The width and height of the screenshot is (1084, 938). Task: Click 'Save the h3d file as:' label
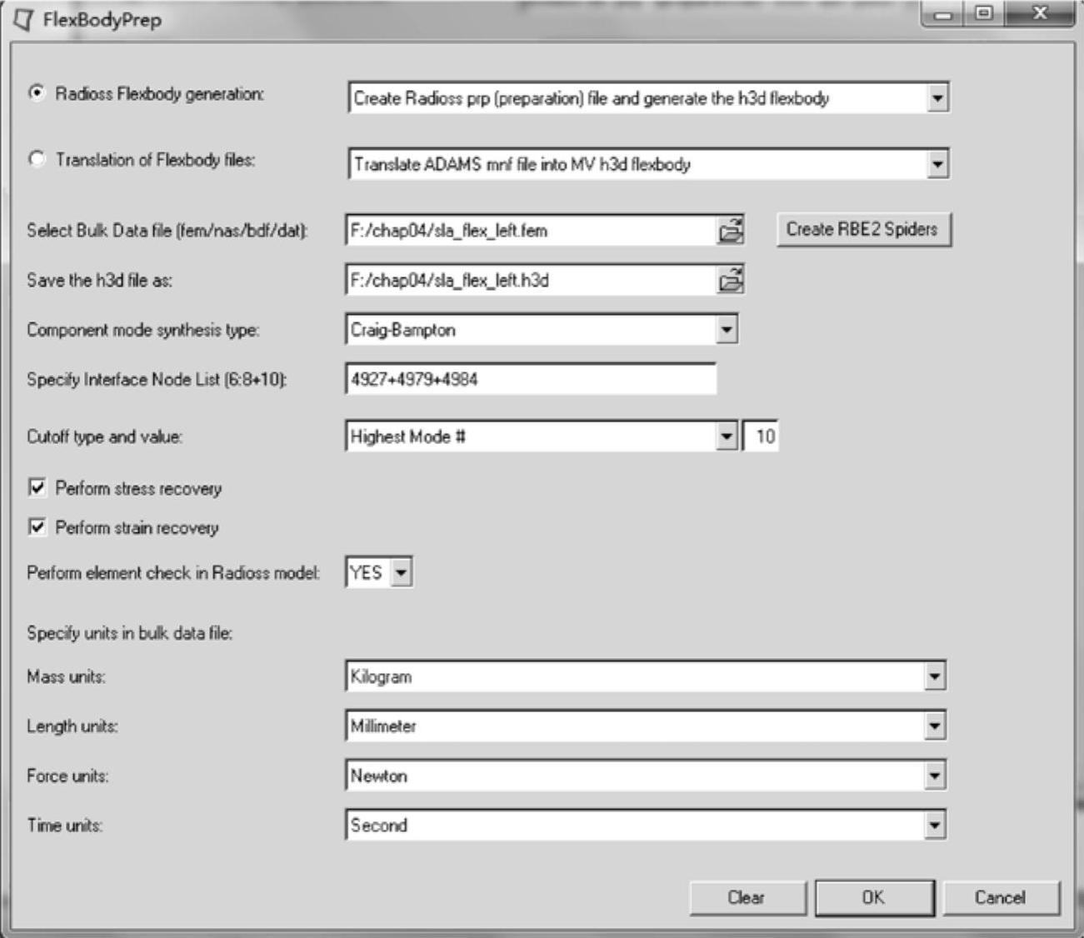click(99, 281)
